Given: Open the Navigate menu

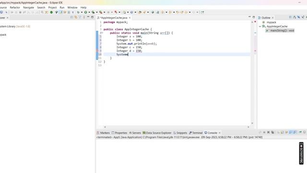Looking at the screenshot, I should point(29,8).
